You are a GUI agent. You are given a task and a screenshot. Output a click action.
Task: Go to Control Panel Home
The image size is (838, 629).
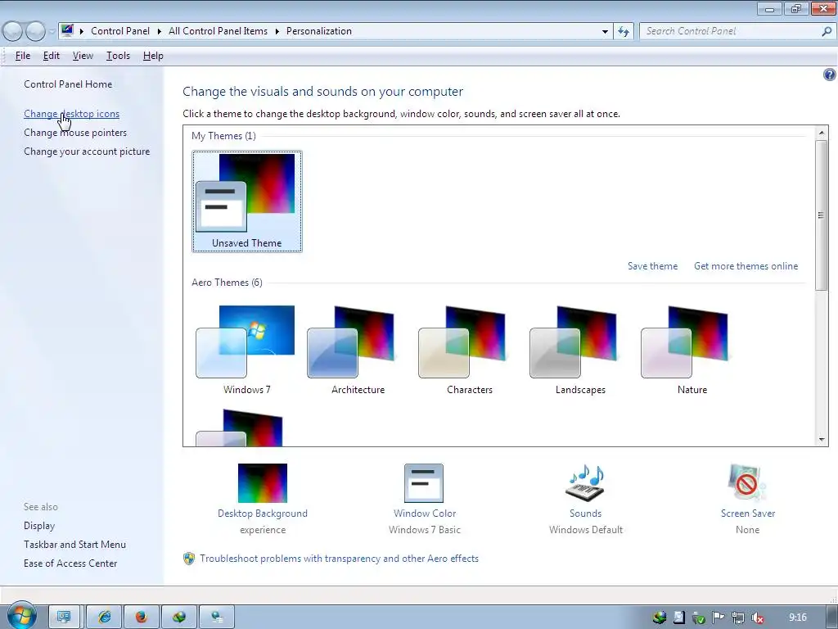(x=68, y=84)
